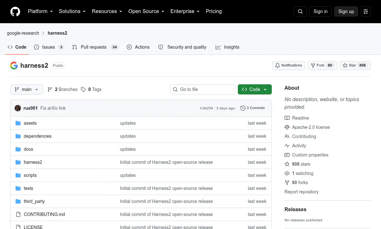The image size is (381, 229).
Task: Switch to the Insights tab
Action: (x=227, y=47)
